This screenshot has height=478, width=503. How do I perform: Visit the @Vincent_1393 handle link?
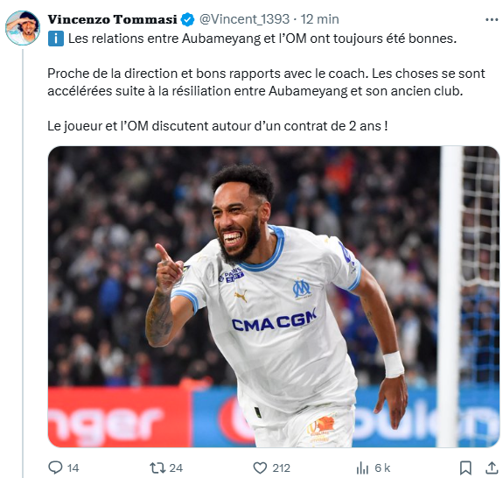click(244, 19)
